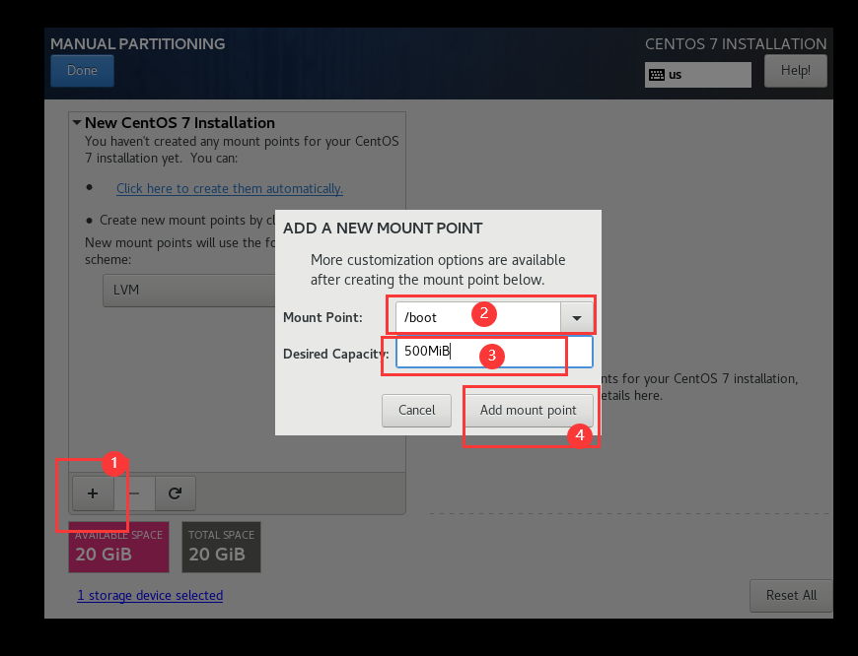The height and width of the screenshot is (656, 858).
Task: Open the Mount Point dropdown arrow
Action: point(577,317)
